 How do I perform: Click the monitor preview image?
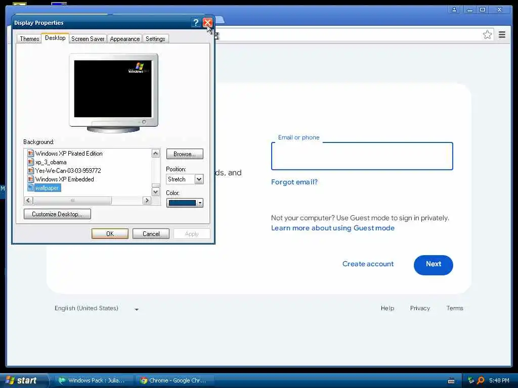click(113, 93)
